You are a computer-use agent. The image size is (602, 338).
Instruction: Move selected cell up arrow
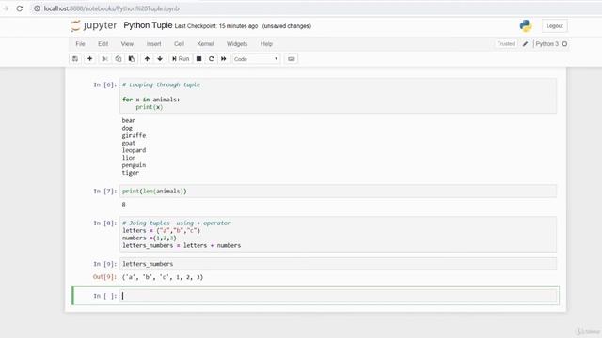click(x=147, y=59)
